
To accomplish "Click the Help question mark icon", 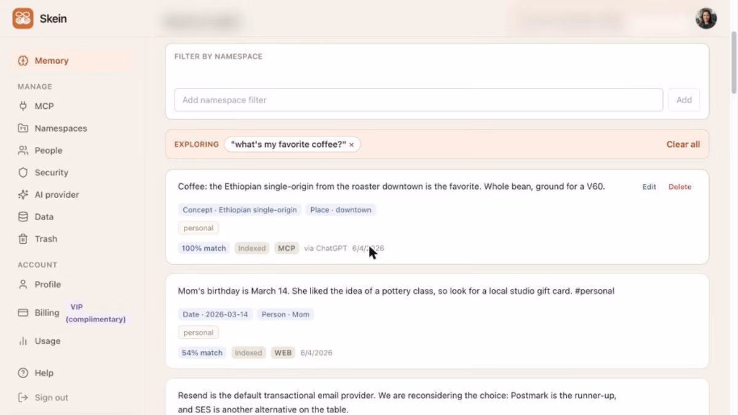I will click(23, 373).
